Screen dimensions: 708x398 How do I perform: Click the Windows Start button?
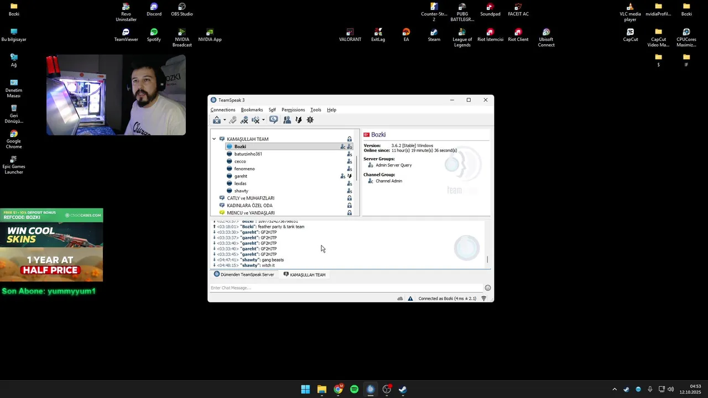coord(305,390)
